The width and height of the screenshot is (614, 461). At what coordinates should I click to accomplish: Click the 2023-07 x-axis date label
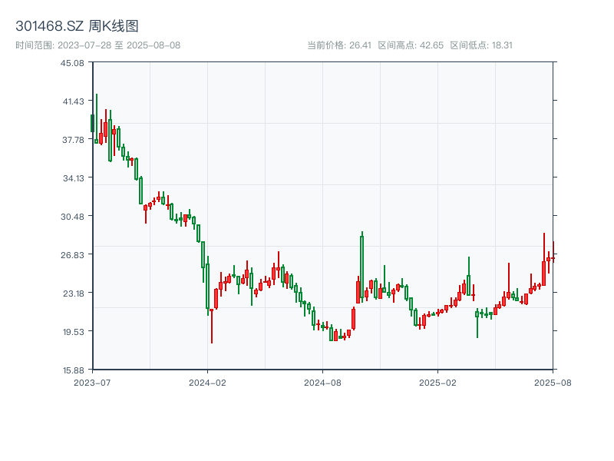[92, 381]
